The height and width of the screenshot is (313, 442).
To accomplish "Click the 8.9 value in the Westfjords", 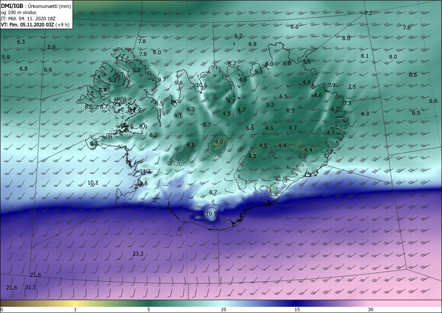I will [x=103, y=90].
